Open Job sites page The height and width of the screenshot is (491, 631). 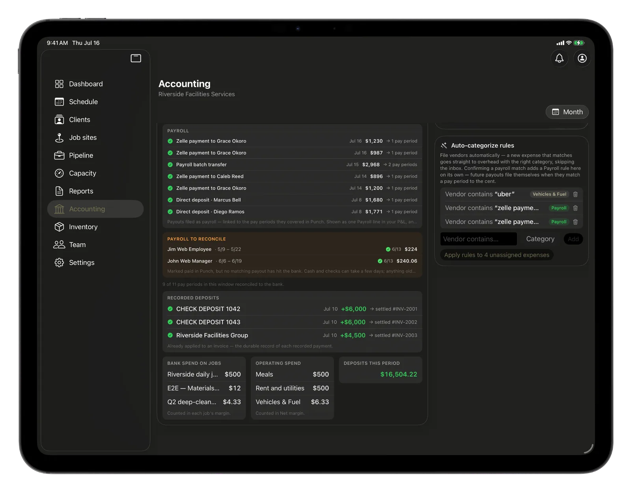(x=95, y=138)
